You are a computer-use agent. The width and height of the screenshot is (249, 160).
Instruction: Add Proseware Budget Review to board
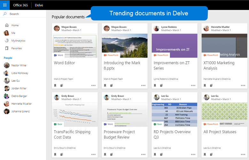coord(112,155)
